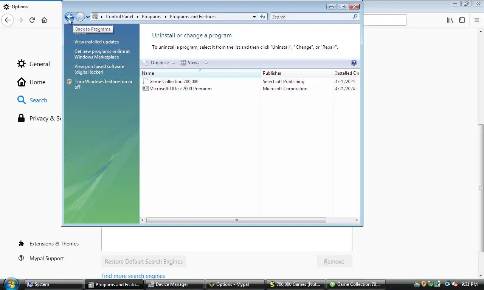The width and height of the screenshot is (484, 290).
Task: Open View purchased software (digital locker)
Action: click(x=99, y=69)
